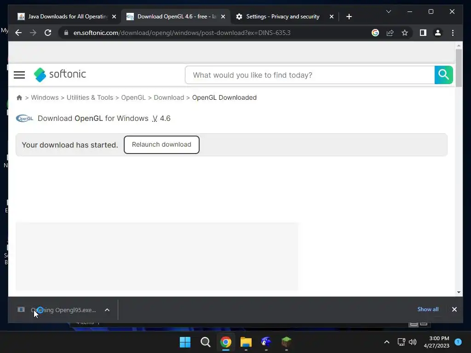The width and height of the screenshot is (471, 353).
Task: Open the volume control in system tray
Action: (x=413, y=342)
